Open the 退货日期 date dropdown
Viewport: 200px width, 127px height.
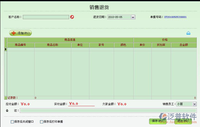point(133,17)
